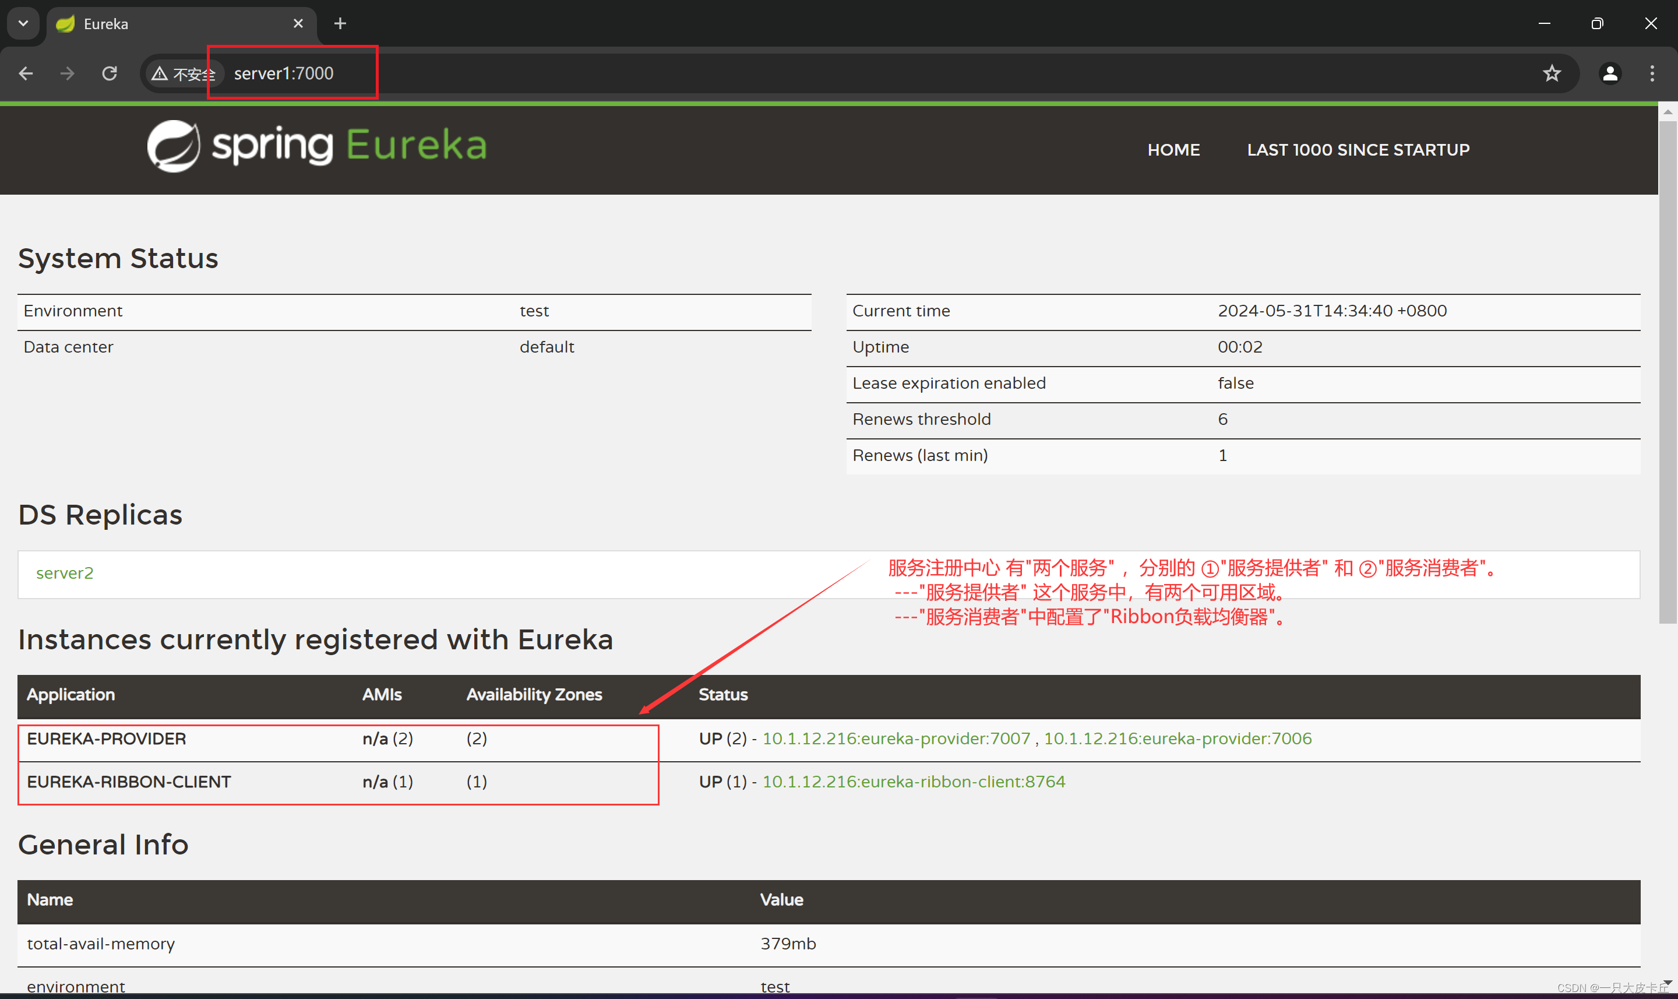Click the scrollbar up arrow
Screen dimensions: 1678x999
[1668, 112]
